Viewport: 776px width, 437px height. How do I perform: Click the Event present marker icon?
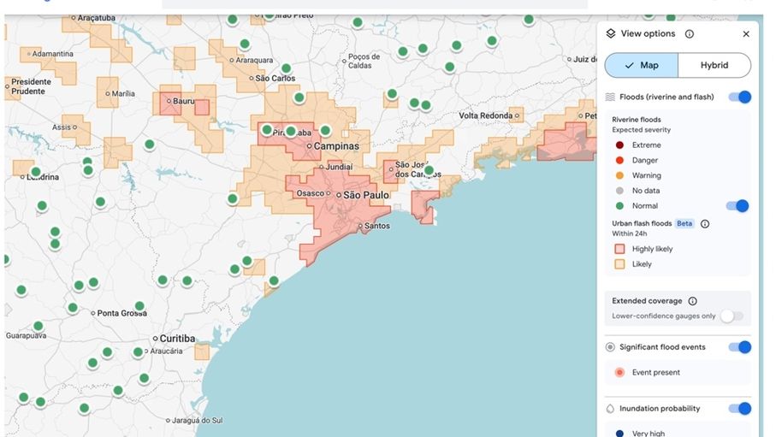point(619,373)
